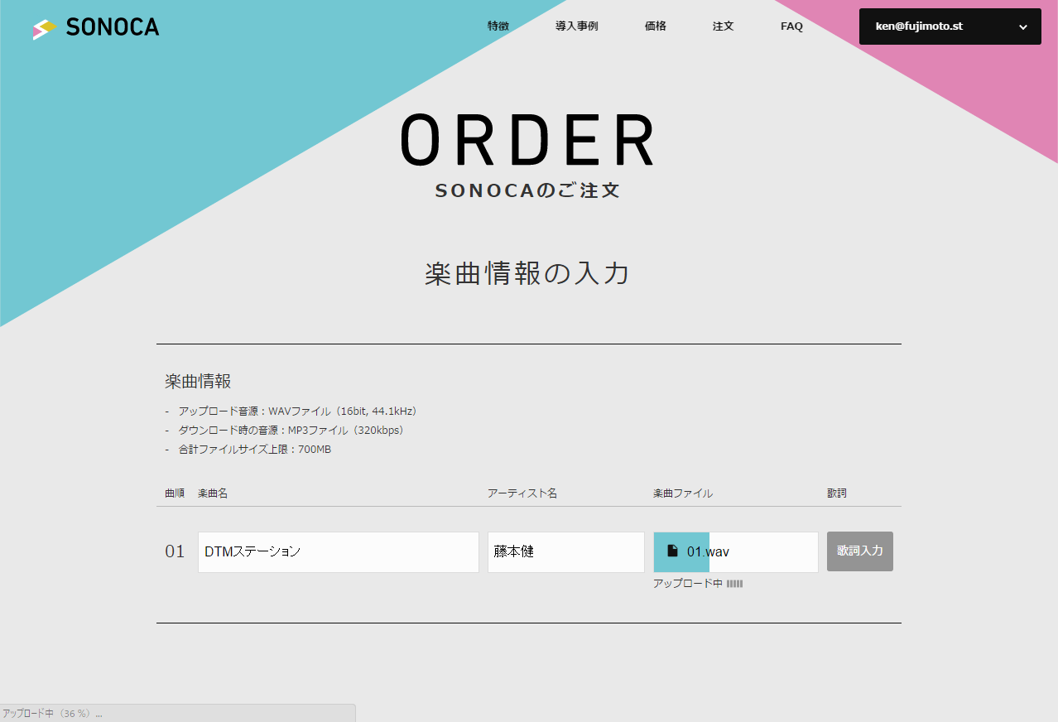Click the upload spinner bars icon

(x=735, y=584)
